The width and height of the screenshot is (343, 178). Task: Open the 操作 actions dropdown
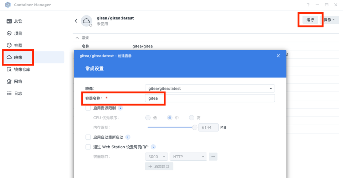click(330, 20)
